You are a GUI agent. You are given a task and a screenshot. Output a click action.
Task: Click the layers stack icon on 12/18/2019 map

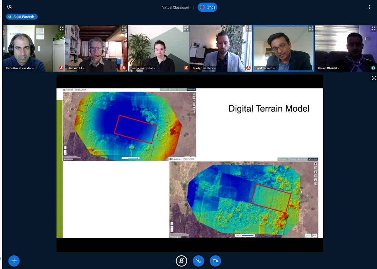[194, 94]
